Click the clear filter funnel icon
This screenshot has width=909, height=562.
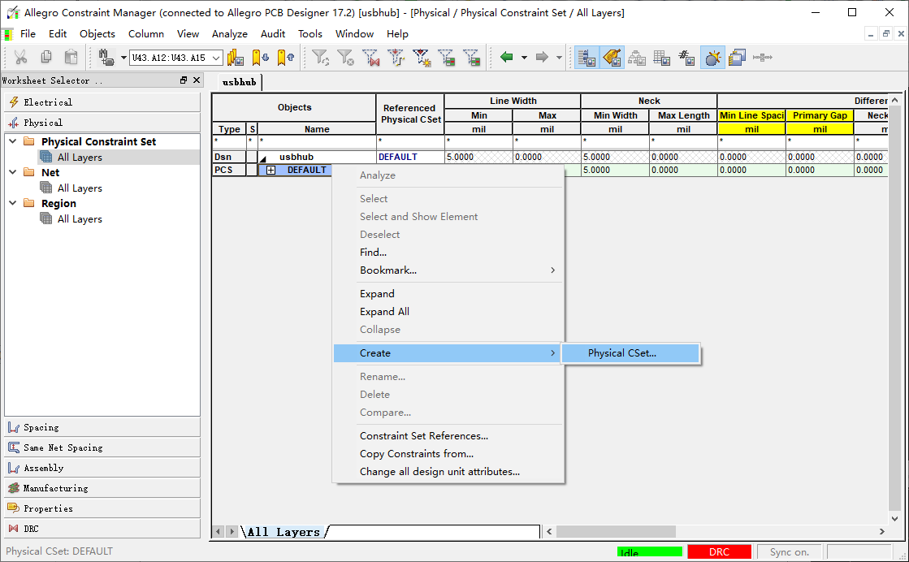click(345, 58)
